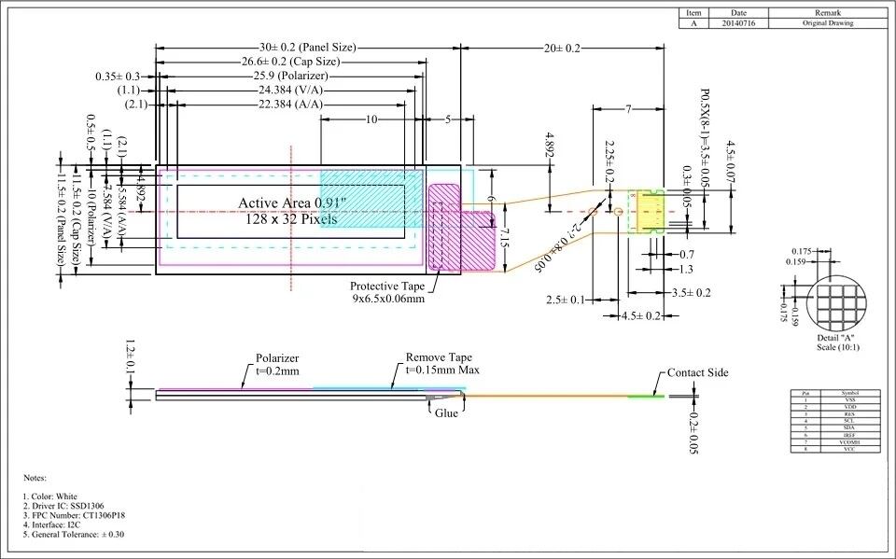Click the "1.3" connector dimension
896x559 pixels.
click(x=686, y=269)
